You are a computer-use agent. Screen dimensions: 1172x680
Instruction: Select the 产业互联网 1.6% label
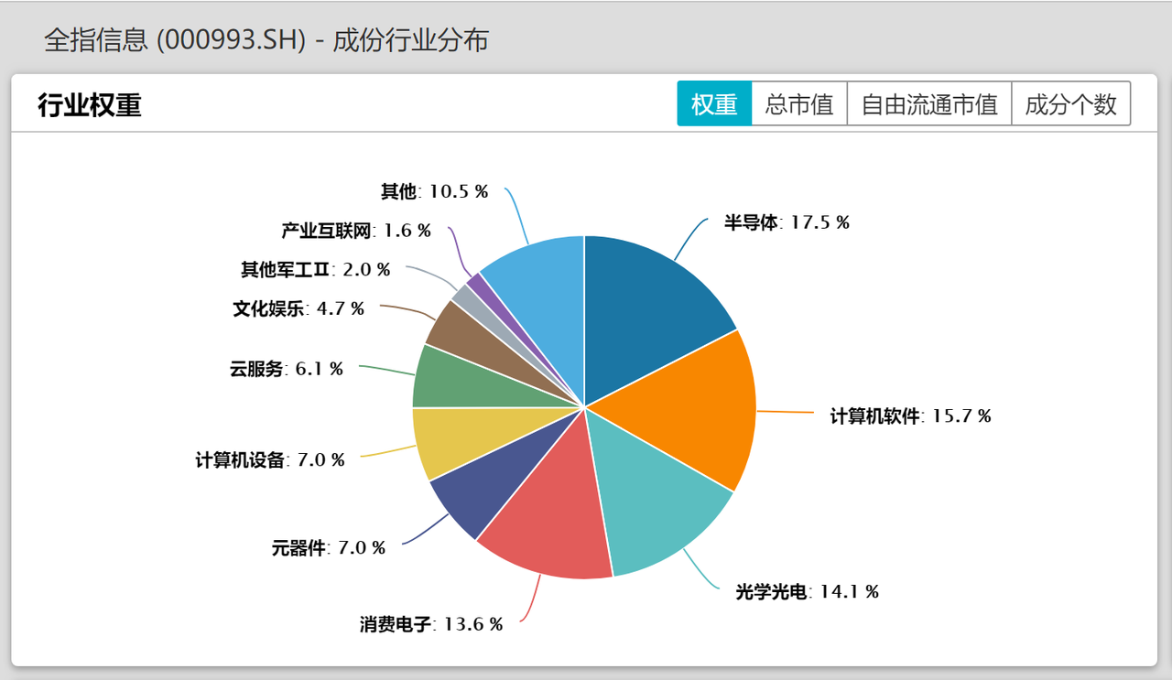[355, 231]
